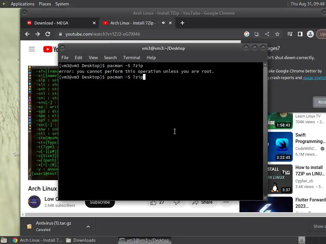Open the Terminal menu

click(131, 58)
